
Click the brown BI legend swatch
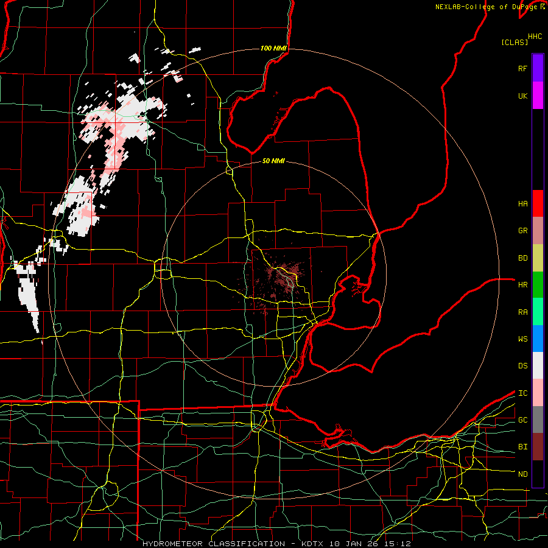click(x=538, y=447)
